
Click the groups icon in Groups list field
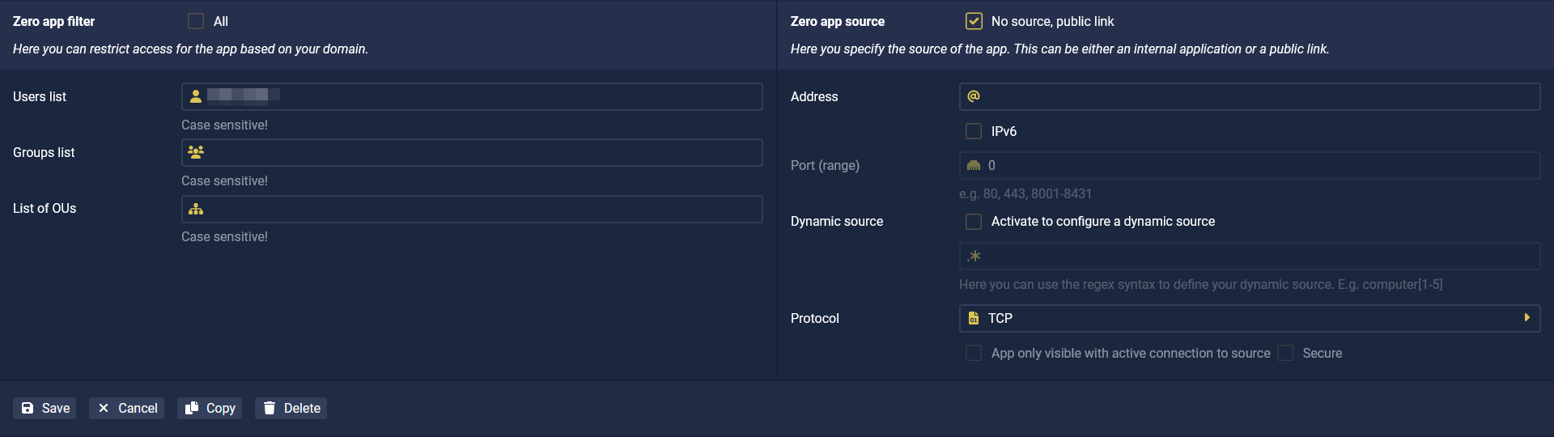(196, 152)
